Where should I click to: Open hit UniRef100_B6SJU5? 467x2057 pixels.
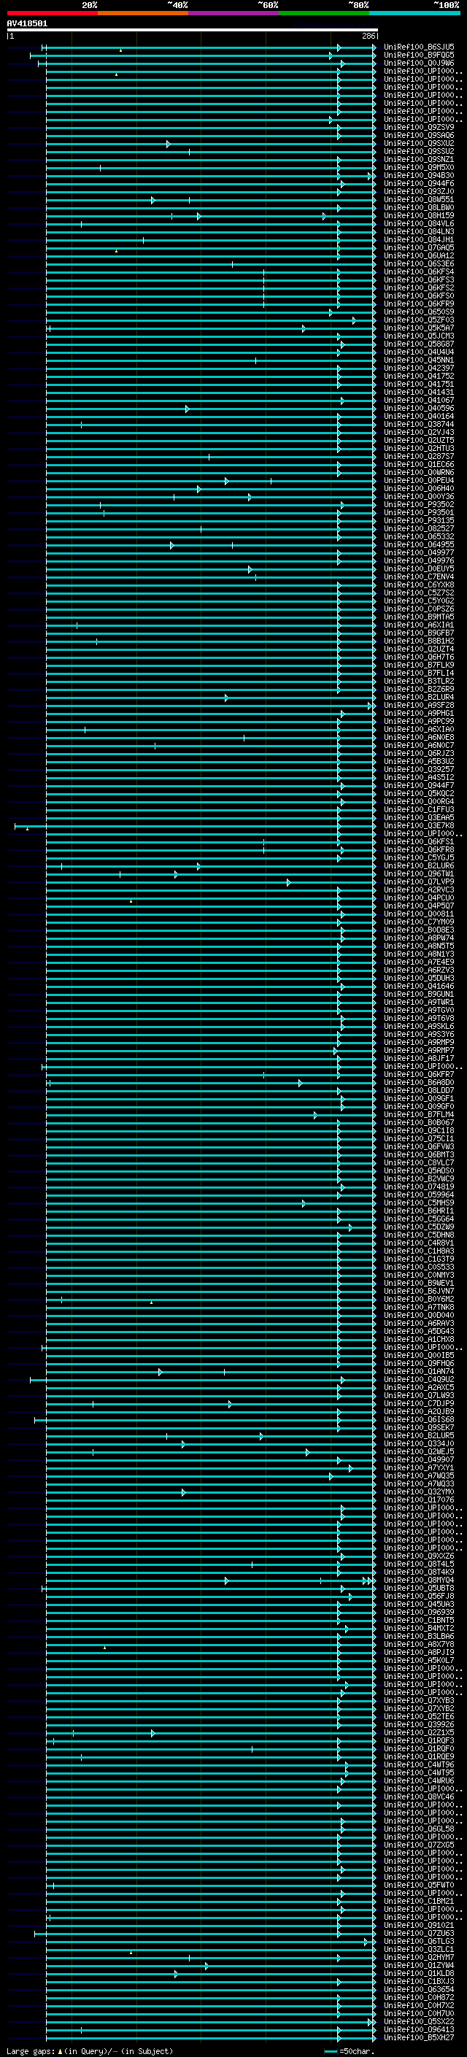[419, 47]
